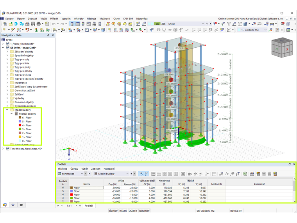The image size is (297, 223).
Task: Open the 1 - Globální XYZ dropdown
Action: click(x=265, y=30)
